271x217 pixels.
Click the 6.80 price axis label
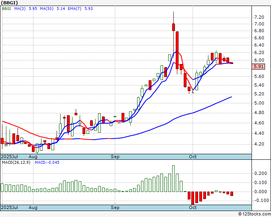pyautogui.click(x=259, y=31)
